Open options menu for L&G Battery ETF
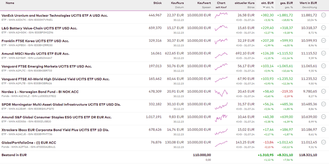The height and width of the screenshot is (164, 329). tap(323, 28)
